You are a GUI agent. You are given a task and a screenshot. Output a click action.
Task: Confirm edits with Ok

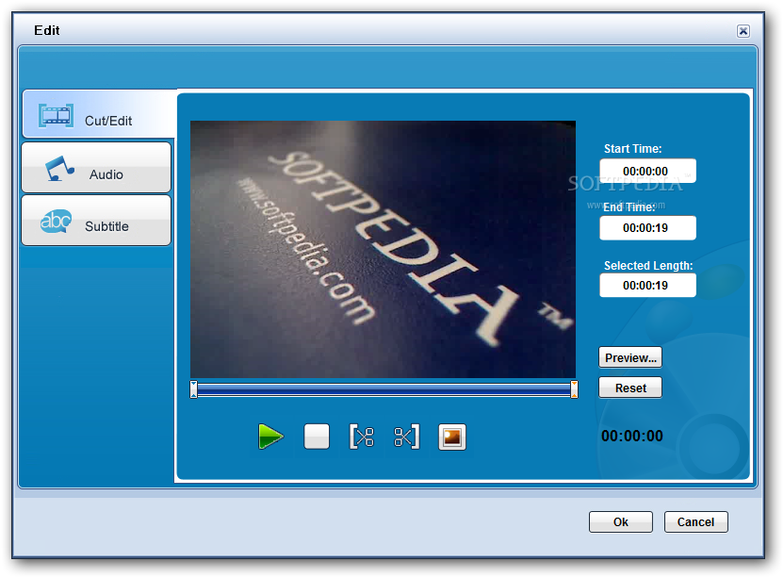pos(620,522)
